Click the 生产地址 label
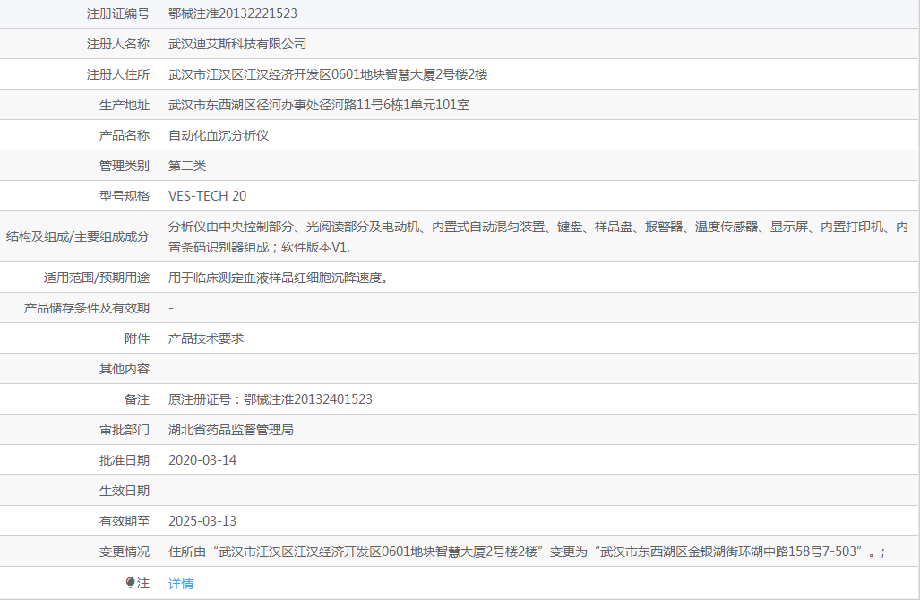The height and width of the screenshot is (607, 920). click(x=125, y=105)
